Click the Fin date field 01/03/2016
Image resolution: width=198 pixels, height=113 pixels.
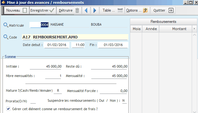(x=113, y=45)
